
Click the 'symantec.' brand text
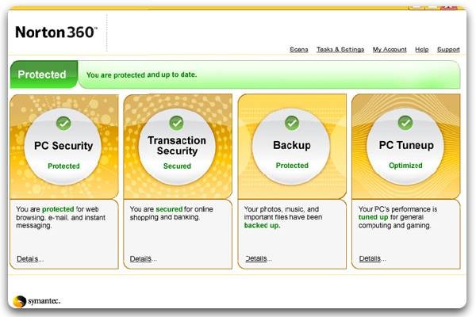(x=44, y=301)
